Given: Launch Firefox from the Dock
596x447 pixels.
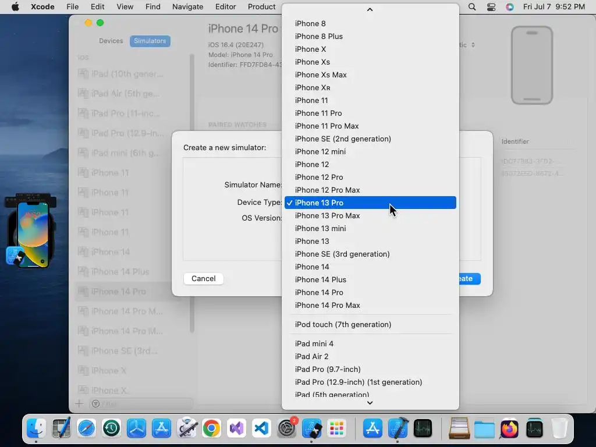Looking at the screenshot, I should pos(509,428).
